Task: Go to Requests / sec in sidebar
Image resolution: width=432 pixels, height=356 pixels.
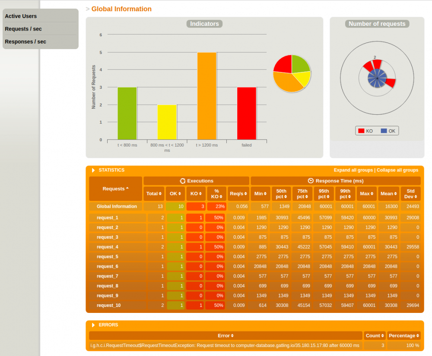Action: click(x=23, y=29)
